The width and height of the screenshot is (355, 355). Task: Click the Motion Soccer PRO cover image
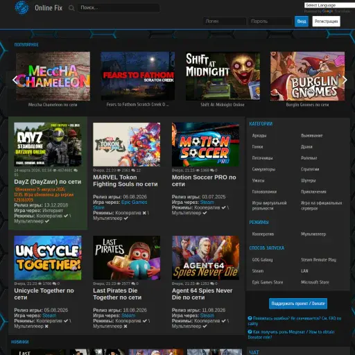click(205, 144)
